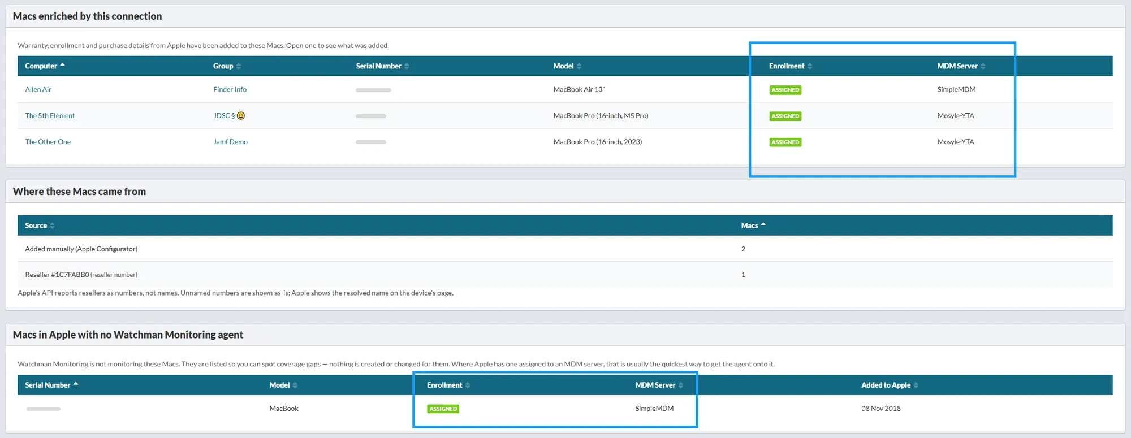The image size is (1131, 438).
Task: Click the MacBook Pro (16-inch, M5 Pro) cell
Action: [601, 115]
